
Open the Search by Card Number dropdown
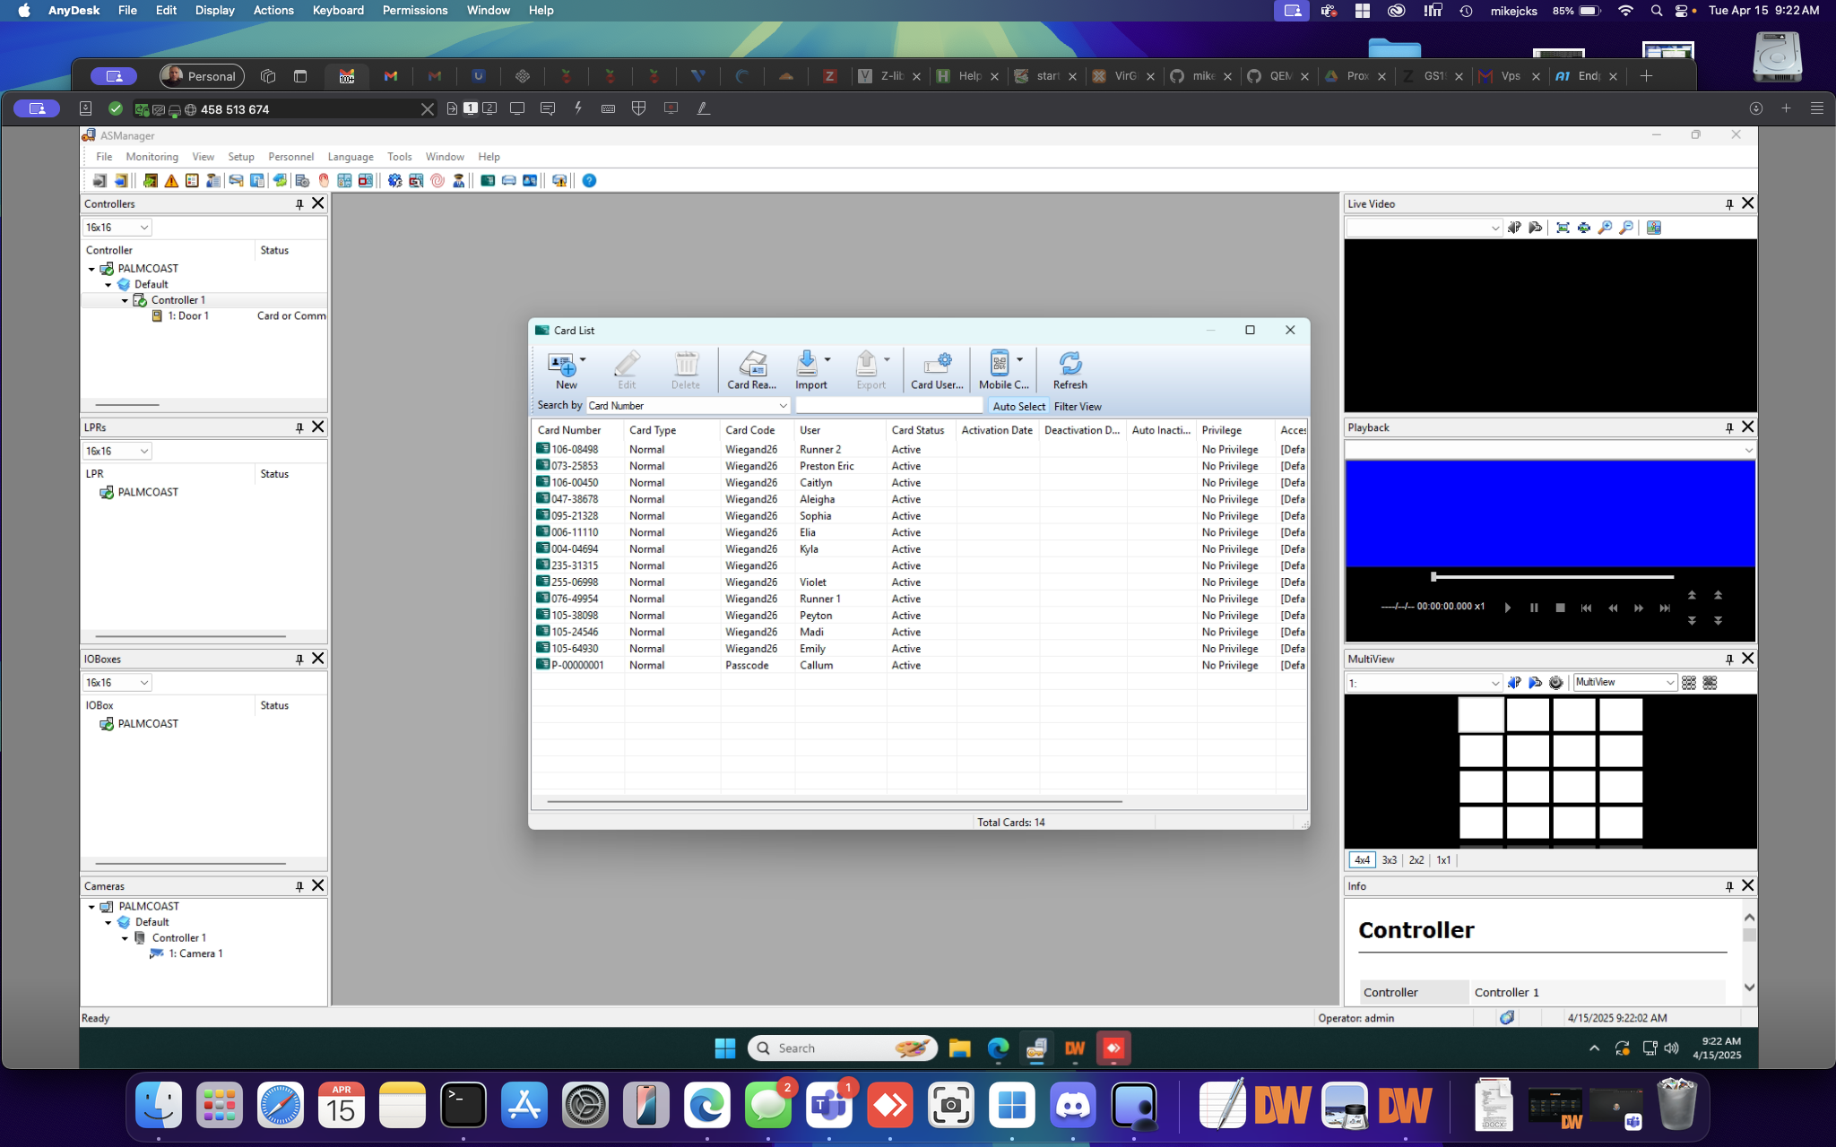[782, 406]
